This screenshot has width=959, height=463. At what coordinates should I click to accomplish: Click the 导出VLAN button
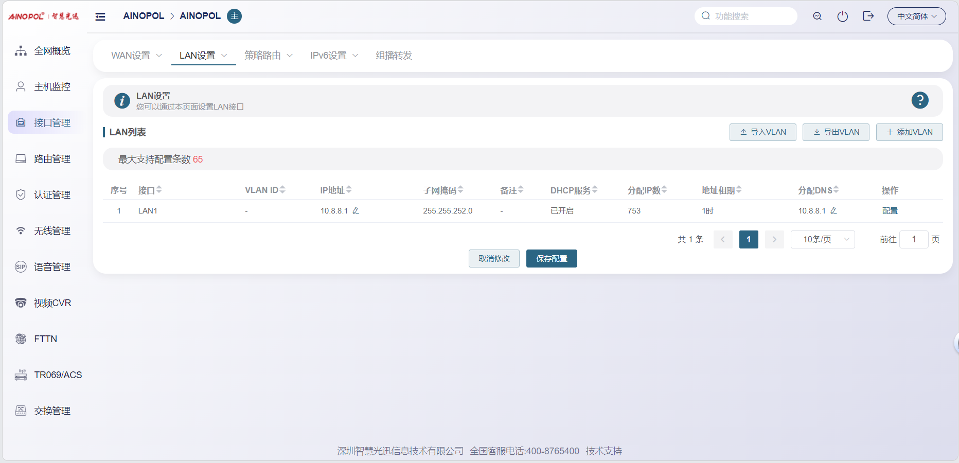coord(836,132)
